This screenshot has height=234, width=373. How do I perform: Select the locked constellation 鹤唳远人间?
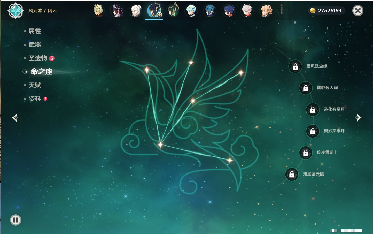(x=306, y=88)
